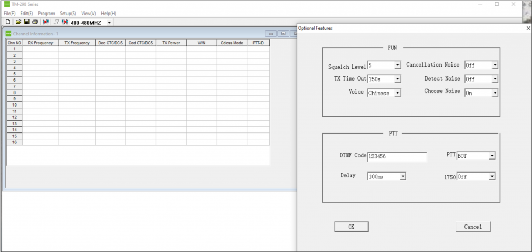The image size is (532, 252).
Task: Expand the 400-480MHZ frequency band dropdown
Action: point(109,23)
